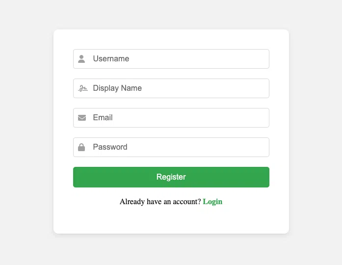Click the padlock icon in Password field

(81, 147)
